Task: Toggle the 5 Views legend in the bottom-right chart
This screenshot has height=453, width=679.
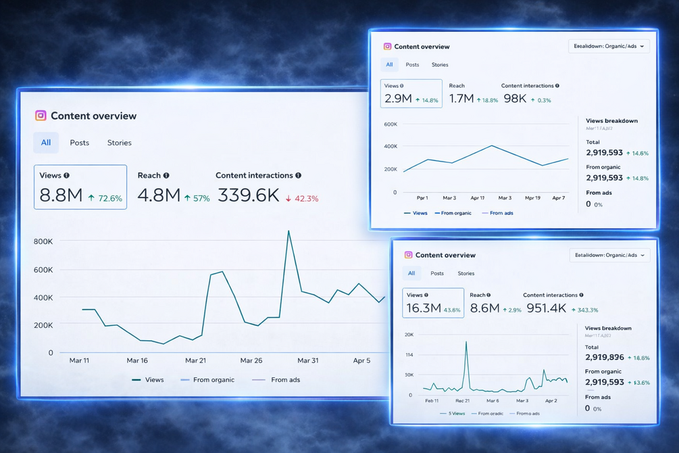Action: 453,414
